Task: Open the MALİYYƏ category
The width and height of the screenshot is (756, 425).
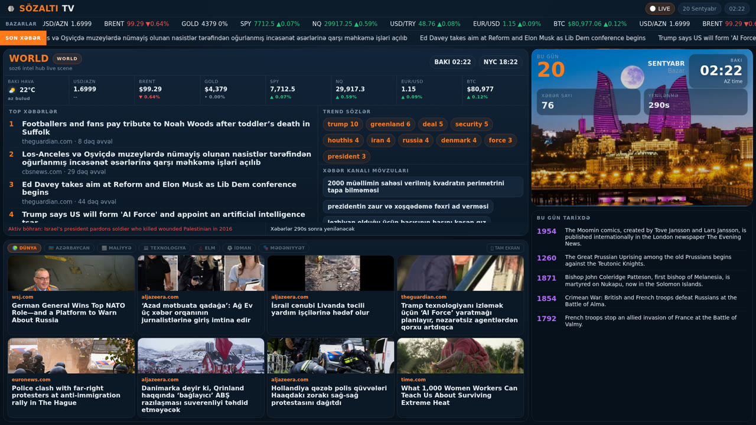Action: point(116,248)
